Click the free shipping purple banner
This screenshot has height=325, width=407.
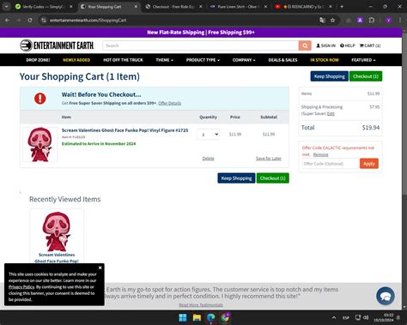201,33
